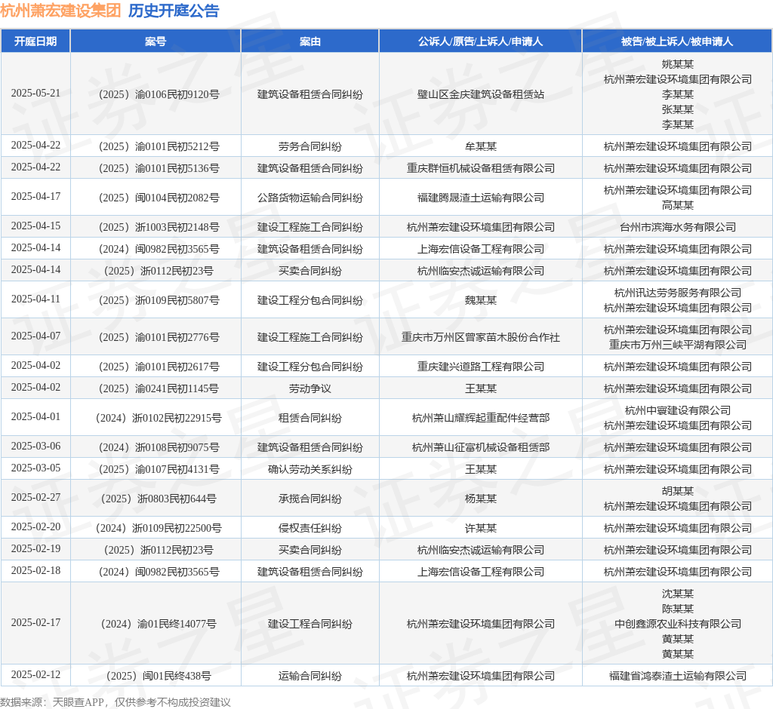Select the date cell 2025-04-01
773x709 pixels.
(35, 417)
